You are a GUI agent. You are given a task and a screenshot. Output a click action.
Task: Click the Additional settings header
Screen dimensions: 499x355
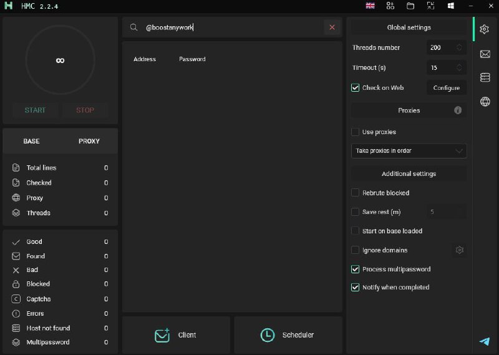click(409, 173)
